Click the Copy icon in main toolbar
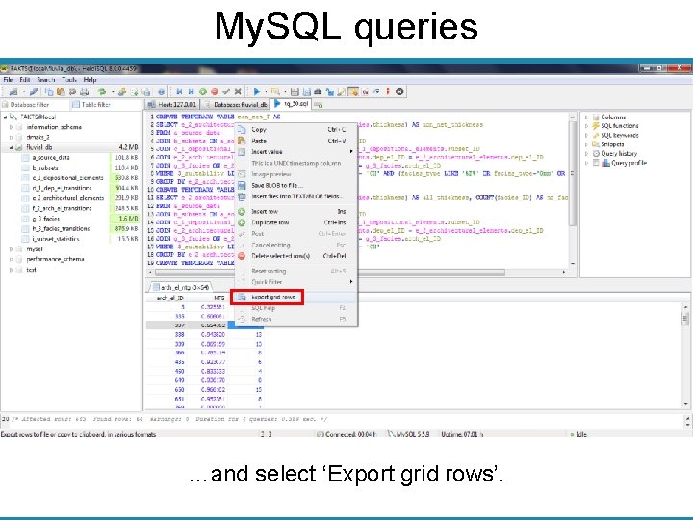693x520 pixels. click(49, 92)
